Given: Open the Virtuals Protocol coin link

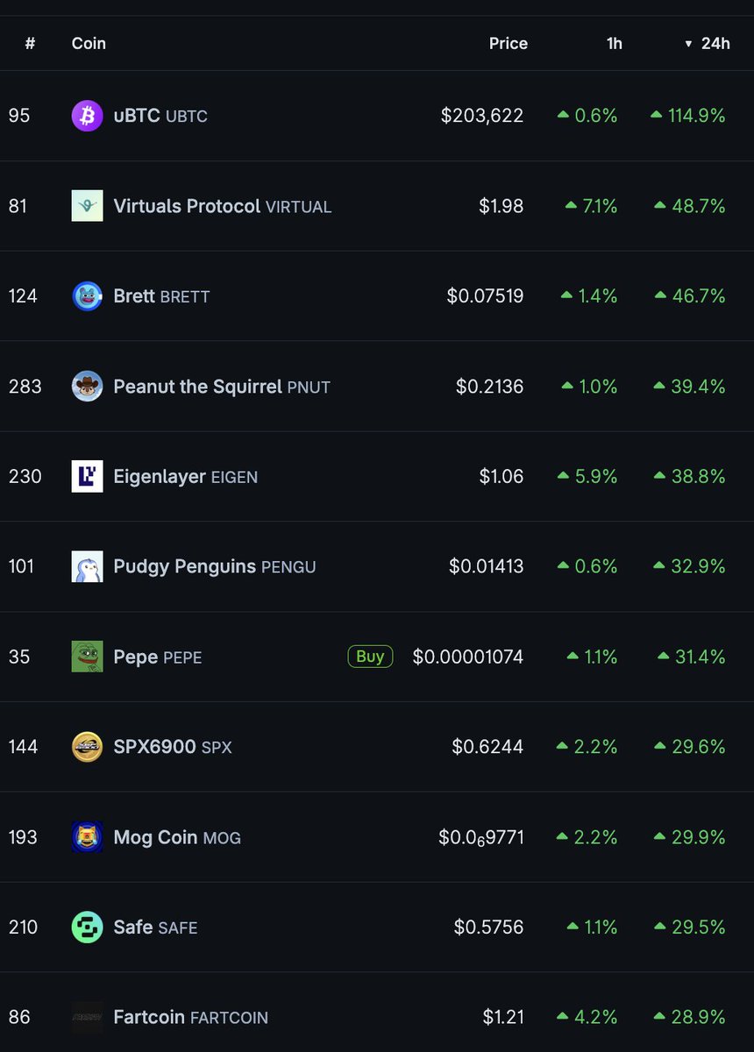Looking at the screenshot, I should (x=187, y=206).
